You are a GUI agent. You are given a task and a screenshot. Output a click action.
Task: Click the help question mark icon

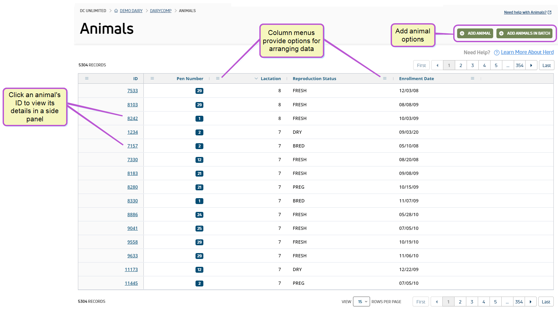[497, 53]
